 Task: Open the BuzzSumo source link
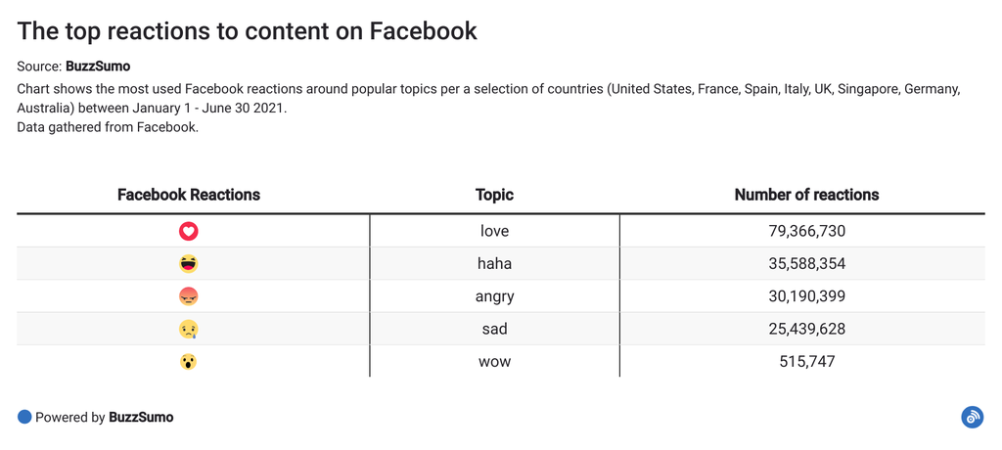[97, 67]
